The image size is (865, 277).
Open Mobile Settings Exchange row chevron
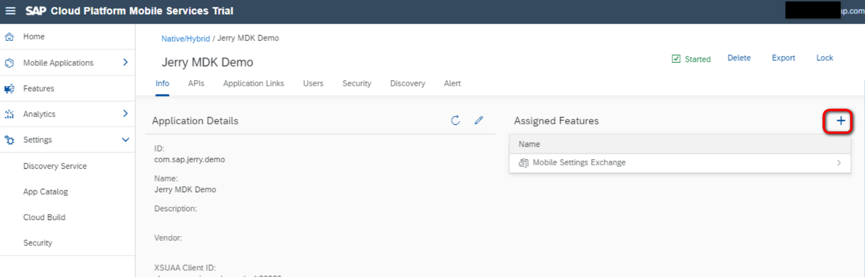pos(839,163)
